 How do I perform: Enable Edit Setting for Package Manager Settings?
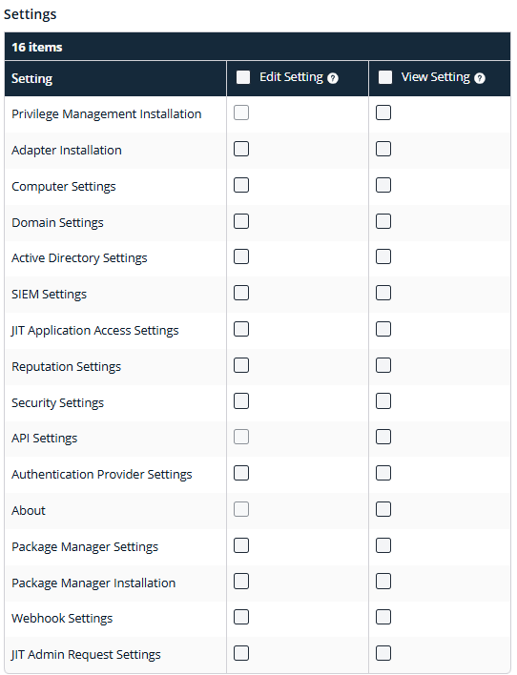(x=240, y=545)
